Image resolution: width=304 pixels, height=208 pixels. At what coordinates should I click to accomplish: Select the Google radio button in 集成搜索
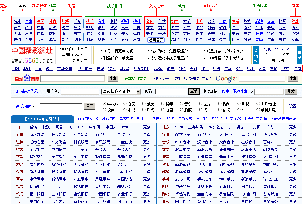(104, 103)
